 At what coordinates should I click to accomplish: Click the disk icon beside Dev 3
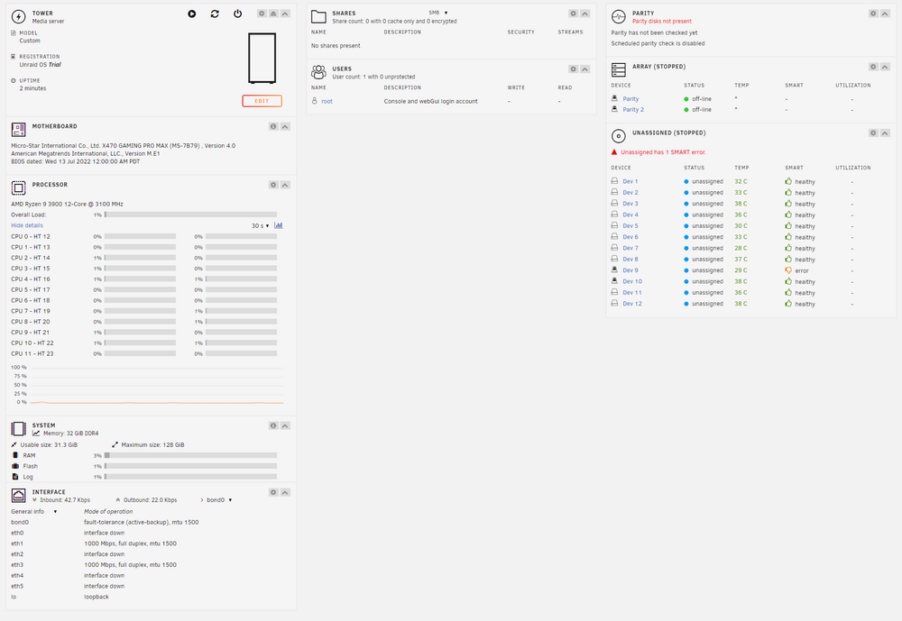(614, 204)
